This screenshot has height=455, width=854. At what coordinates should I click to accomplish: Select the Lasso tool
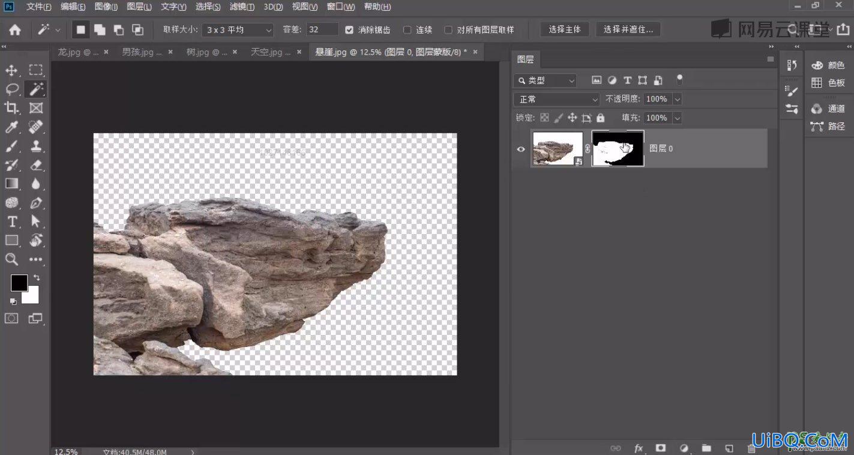click(x=11, y=89)
